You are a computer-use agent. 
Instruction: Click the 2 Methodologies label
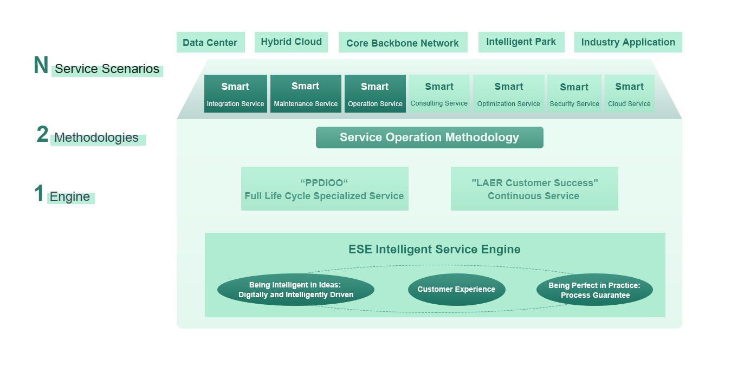pos(90,135)
